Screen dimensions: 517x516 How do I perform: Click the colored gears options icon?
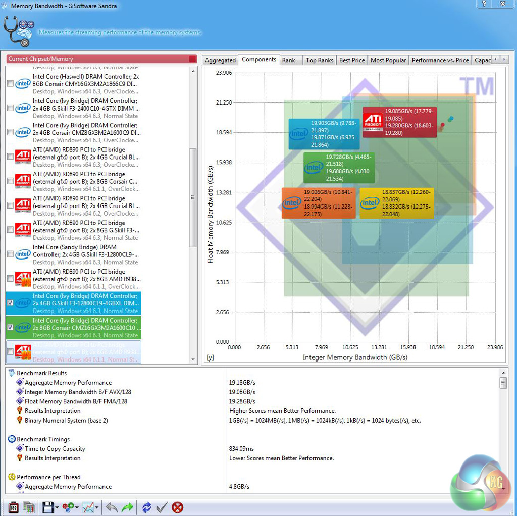click(68, 507)
